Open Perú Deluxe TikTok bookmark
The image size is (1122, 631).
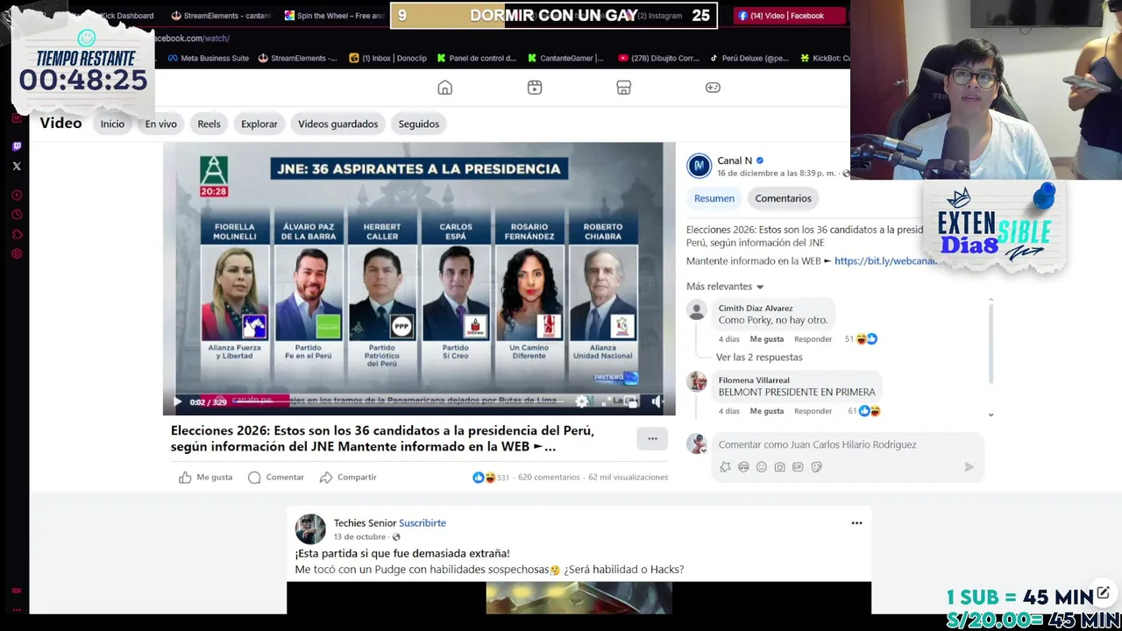pos(749,59)
